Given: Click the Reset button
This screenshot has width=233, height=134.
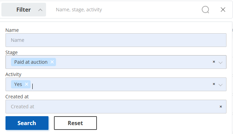Looking at the screenshot, I should [x=75, y=123].
